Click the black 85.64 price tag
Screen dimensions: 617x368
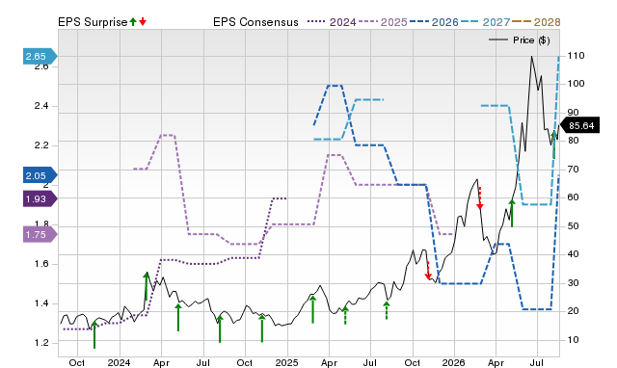click(579, 126)
